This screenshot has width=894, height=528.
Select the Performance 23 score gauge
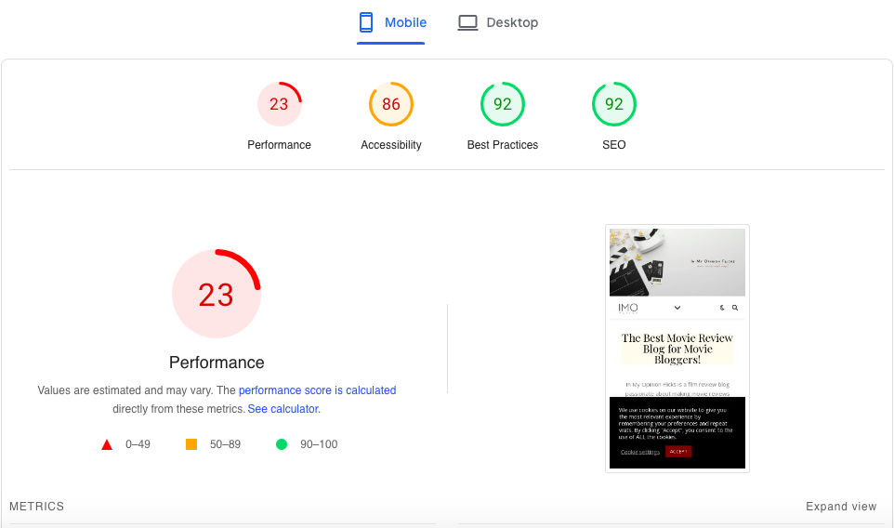[x=279, y=104]
